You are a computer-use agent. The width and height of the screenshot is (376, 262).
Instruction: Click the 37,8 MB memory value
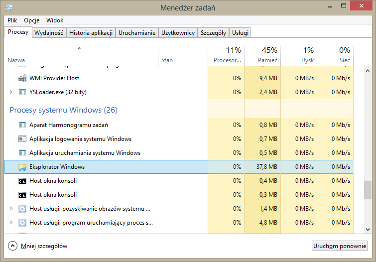[x=267, y=167]
